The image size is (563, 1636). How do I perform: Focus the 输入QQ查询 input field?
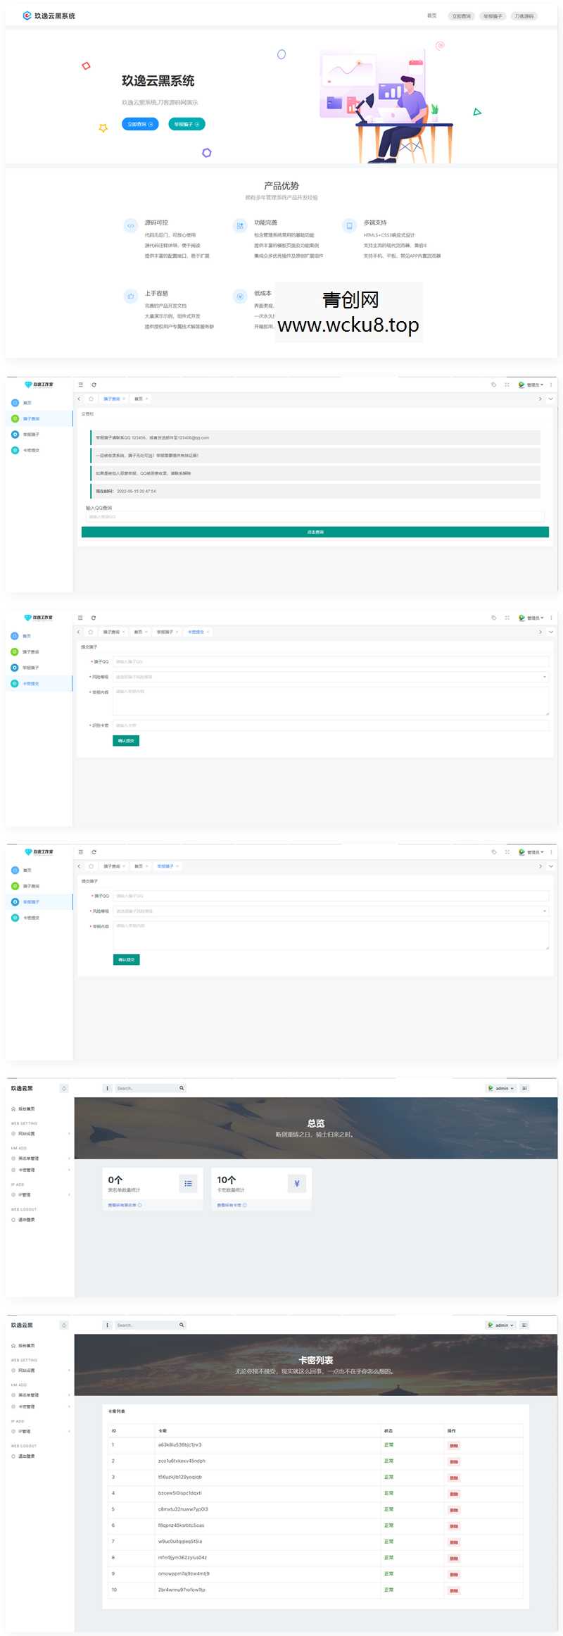[x=315, y=517]
